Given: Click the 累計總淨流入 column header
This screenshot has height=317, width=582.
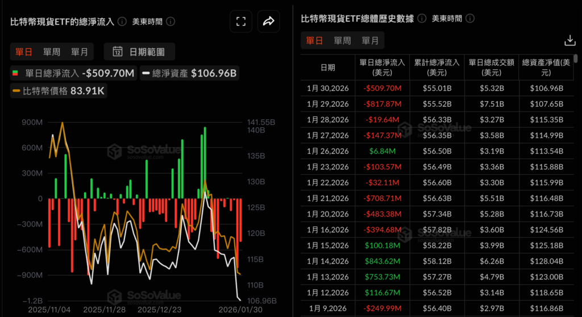Looking at the screenshot, I should tap(437, 67).
